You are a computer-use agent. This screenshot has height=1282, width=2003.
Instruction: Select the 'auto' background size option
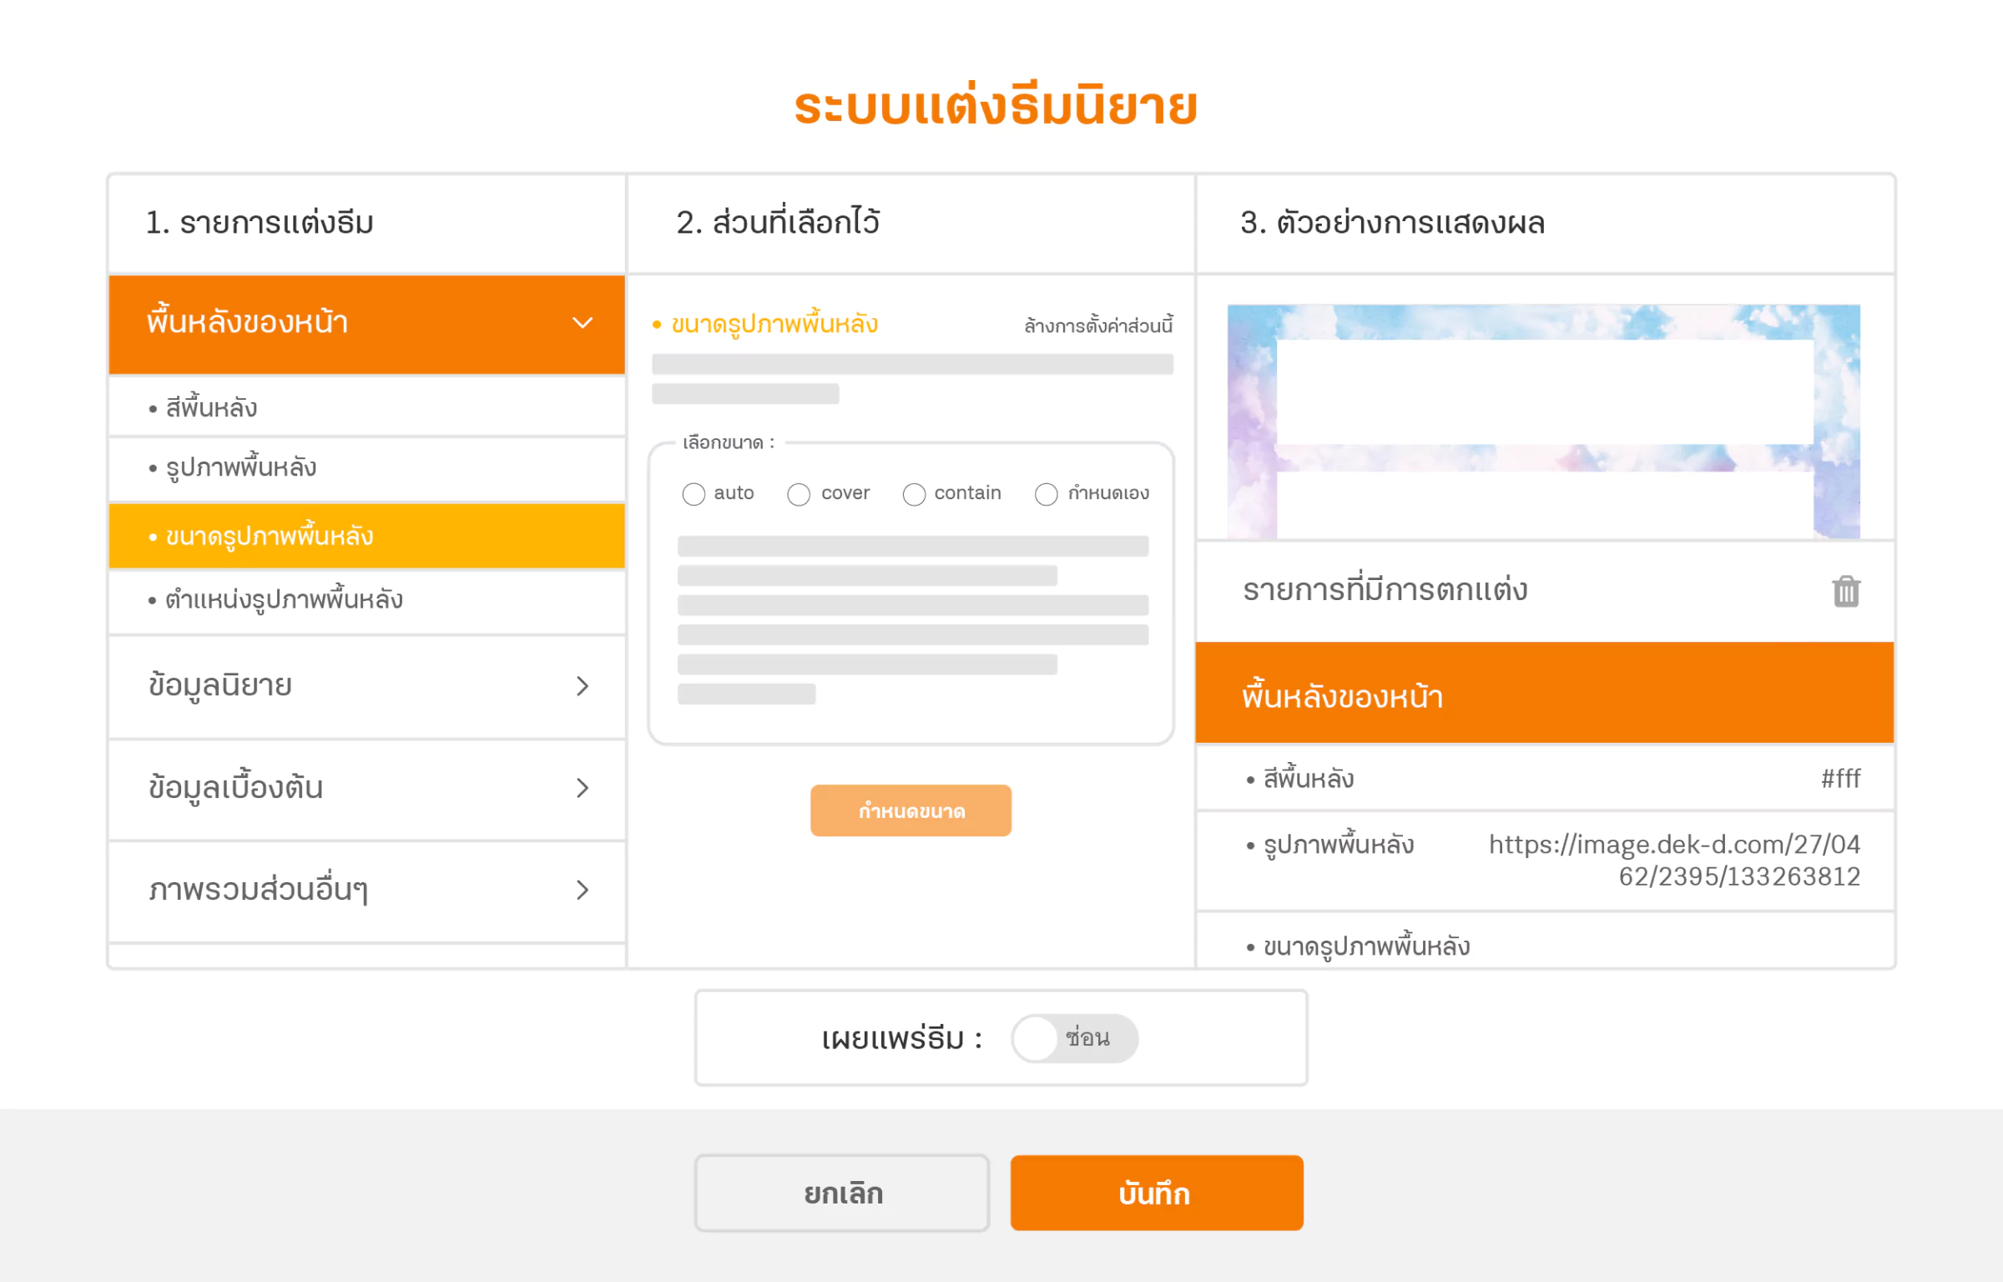[694, 493]
